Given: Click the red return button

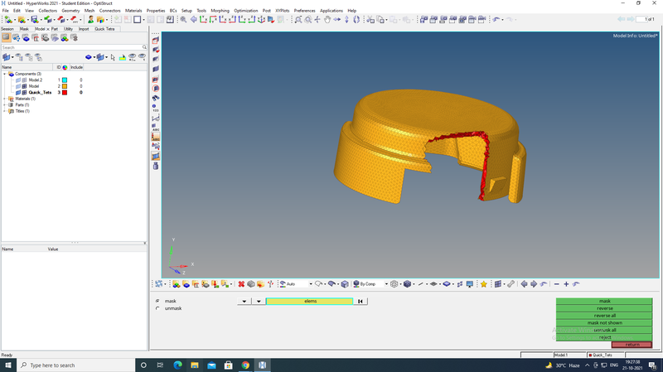Looking at the screenshot, I should 632,345.
